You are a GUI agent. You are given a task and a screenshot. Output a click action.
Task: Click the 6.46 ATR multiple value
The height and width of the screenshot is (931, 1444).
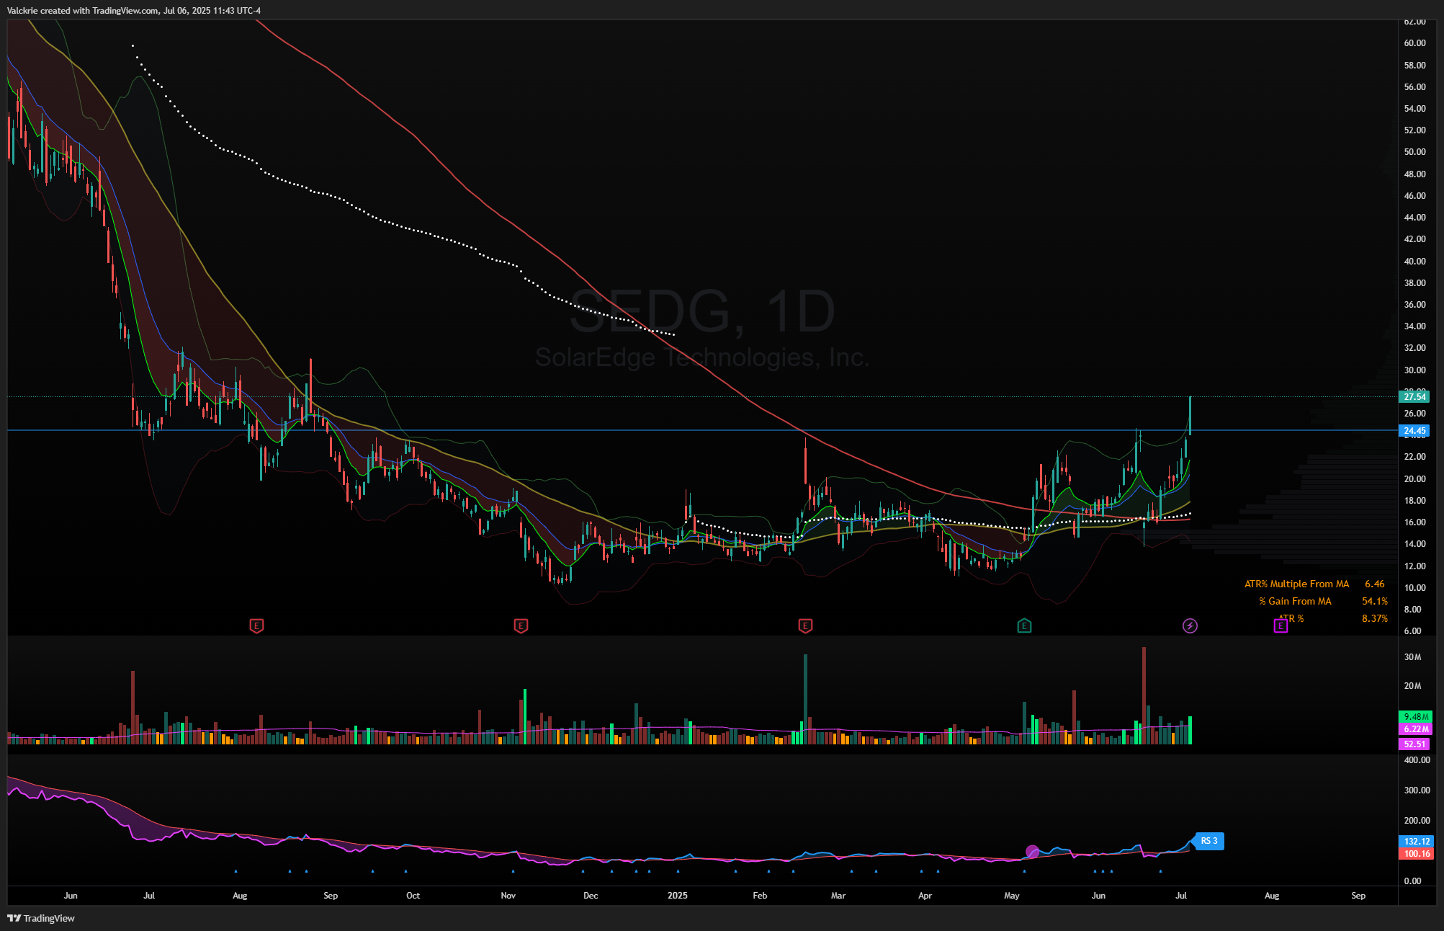[1374, 584]
